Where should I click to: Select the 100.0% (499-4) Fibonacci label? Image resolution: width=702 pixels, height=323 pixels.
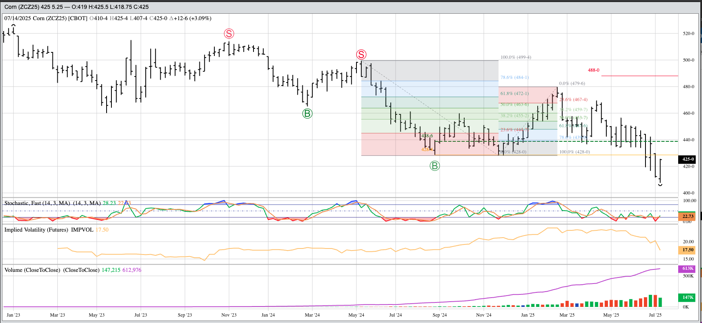coord(515,57)
